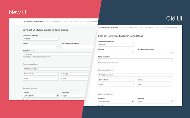
Task: Click the Portal Name info icon in Old UI
Action: 109,57
